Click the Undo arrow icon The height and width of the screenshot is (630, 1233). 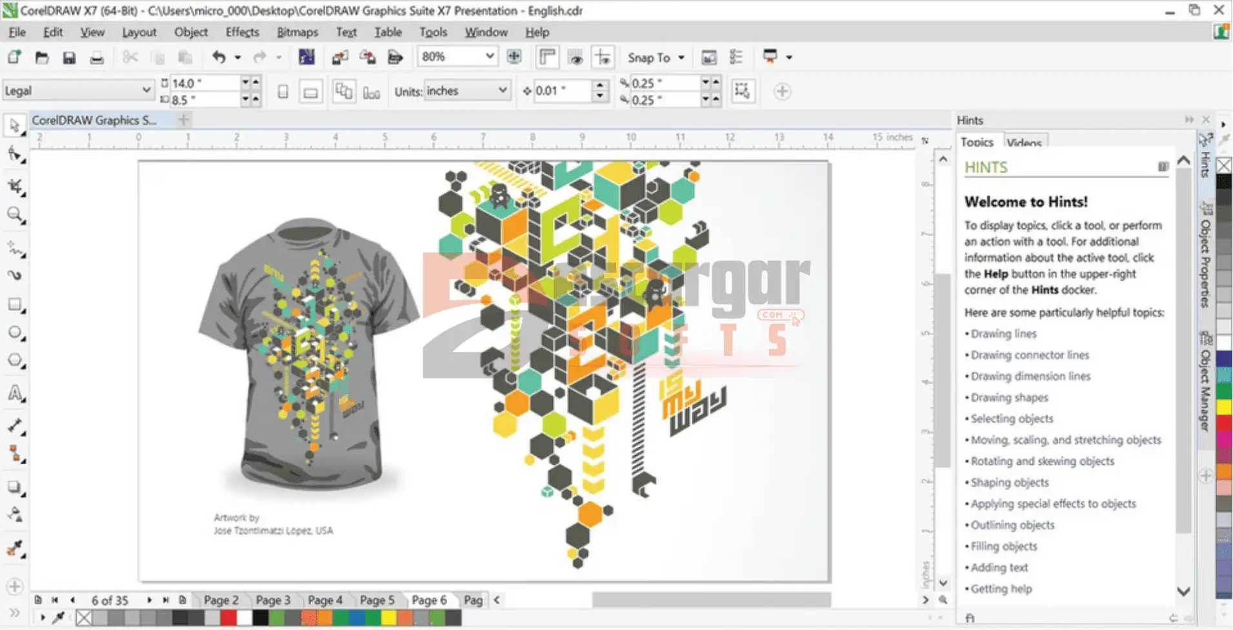tap(219, 58)
